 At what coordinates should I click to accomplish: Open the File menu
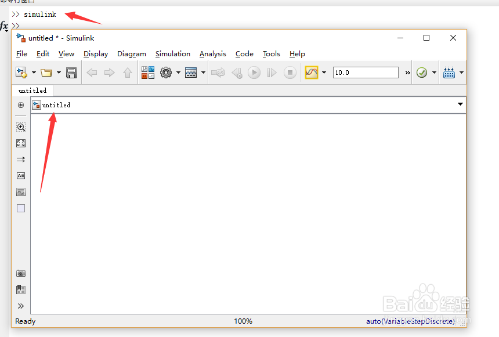pyautogui.click(x=21, y=54)
